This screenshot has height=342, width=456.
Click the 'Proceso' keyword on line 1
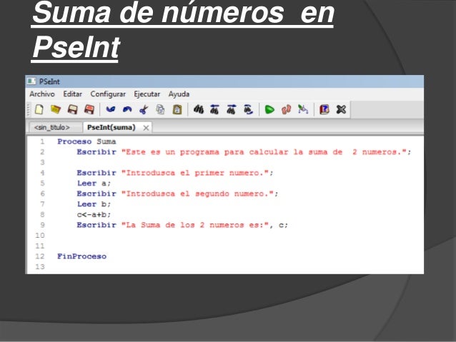pyautogui.click(x=74, y=142)
